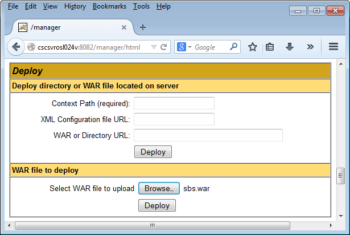Open the bookmarks list icon
This screenshot has height=235, width=350.
coord(270,47)
